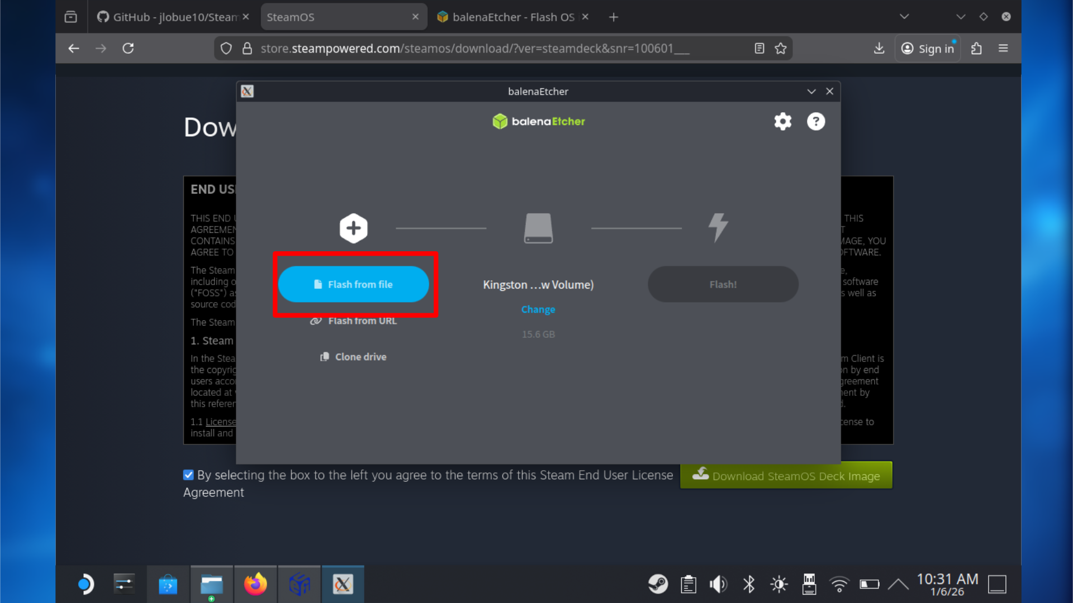Viewport: 1073px width, 603px height.
Task: Open balenaEtcher settings gear
Action: tap(782, 121)
